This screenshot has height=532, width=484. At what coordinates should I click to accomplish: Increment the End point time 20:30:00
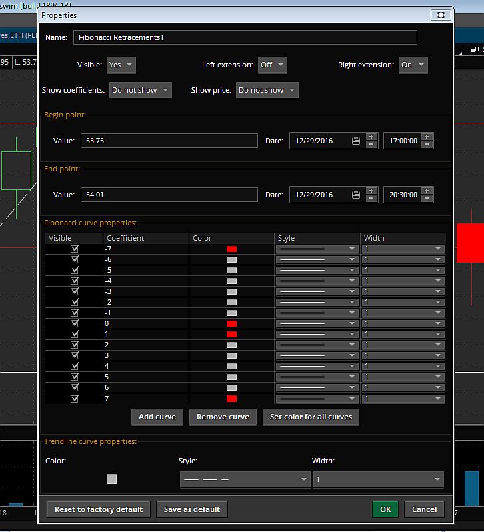pyautogui.click(x=427, y=191)
